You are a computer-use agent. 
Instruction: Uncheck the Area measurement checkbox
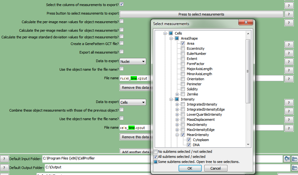pyautogui.click(x=183, y=43)
